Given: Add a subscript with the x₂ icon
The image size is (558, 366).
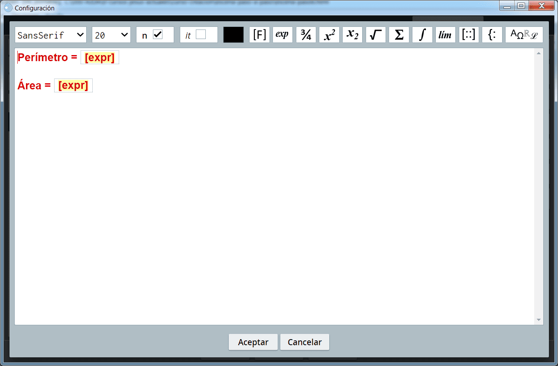Looking at the screenshot, I should click(x=352, y=35).
